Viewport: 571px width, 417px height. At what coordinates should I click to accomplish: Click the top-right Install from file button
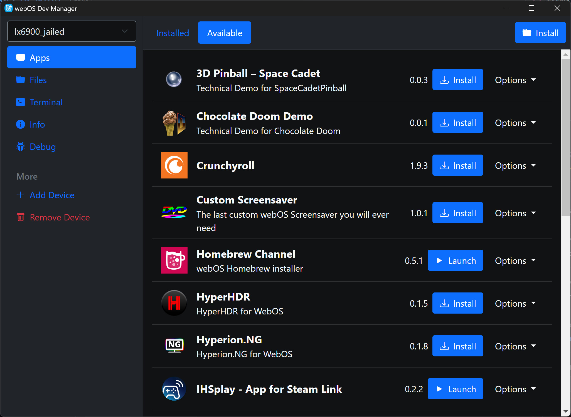click(540, 33)
